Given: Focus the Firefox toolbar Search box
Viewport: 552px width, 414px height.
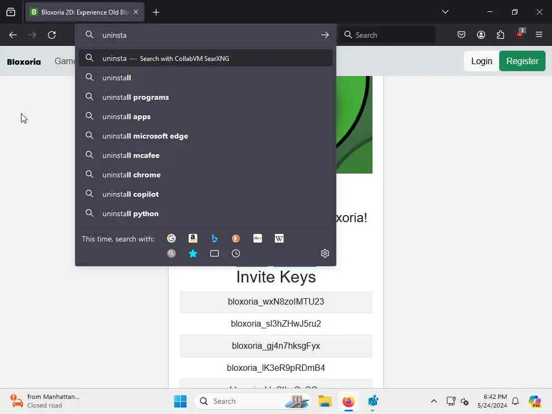Looking at the screenshot, I should 387,35.
